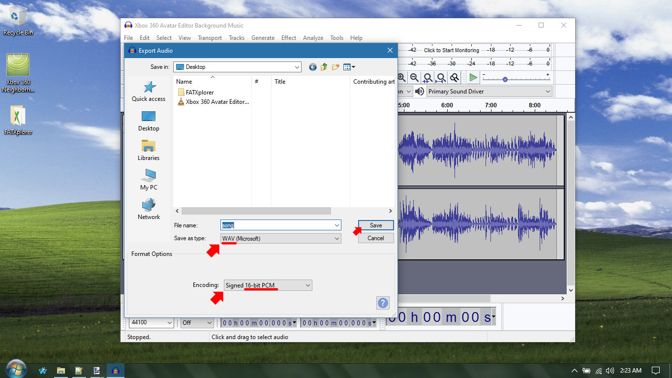Open the Action Center notifications icon
672x378 pixels.
[656, 371]
